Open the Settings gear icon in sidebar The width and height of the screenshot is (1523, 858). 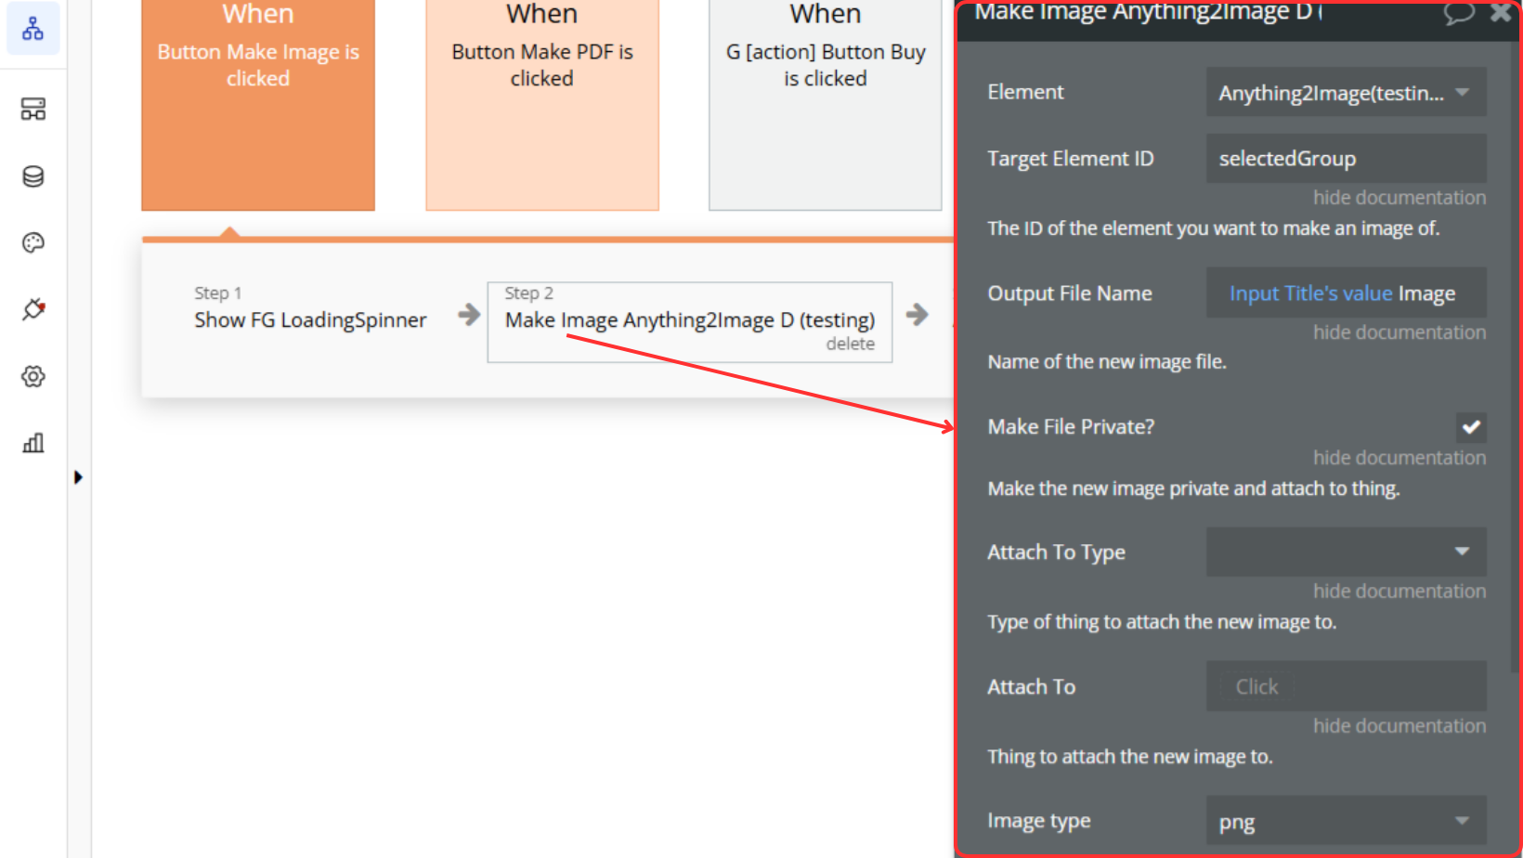pos(33,376)
